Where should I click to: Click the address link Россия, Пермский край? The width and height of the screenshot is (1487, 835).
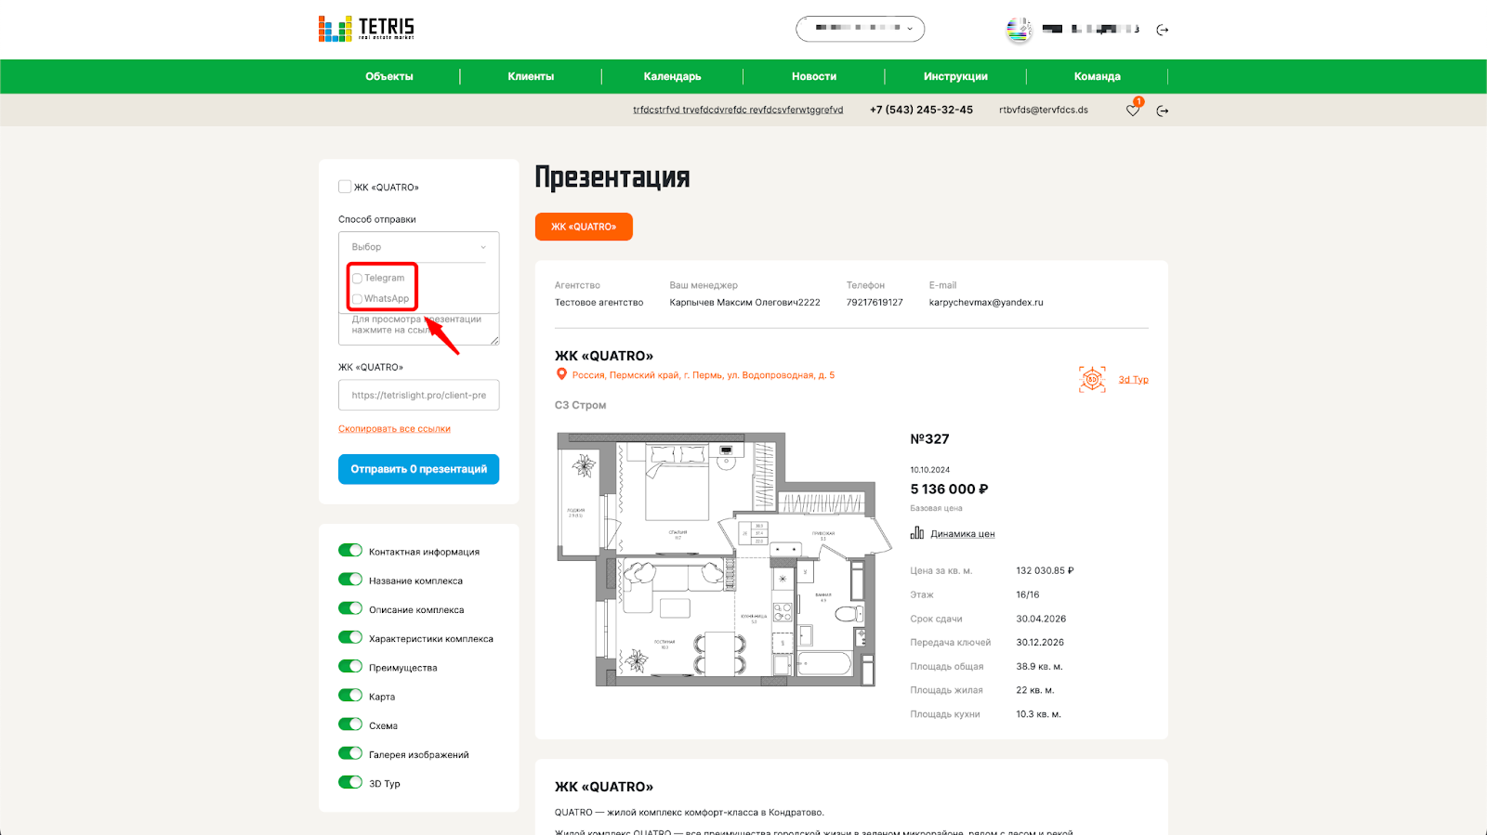click(x=704, y=375)
